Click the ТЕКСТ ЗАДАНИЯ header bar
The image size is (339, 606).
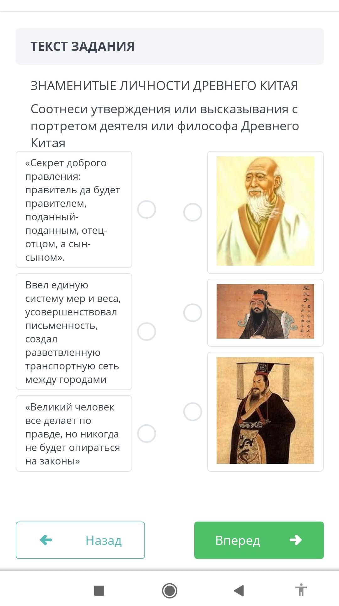point(169,46)
